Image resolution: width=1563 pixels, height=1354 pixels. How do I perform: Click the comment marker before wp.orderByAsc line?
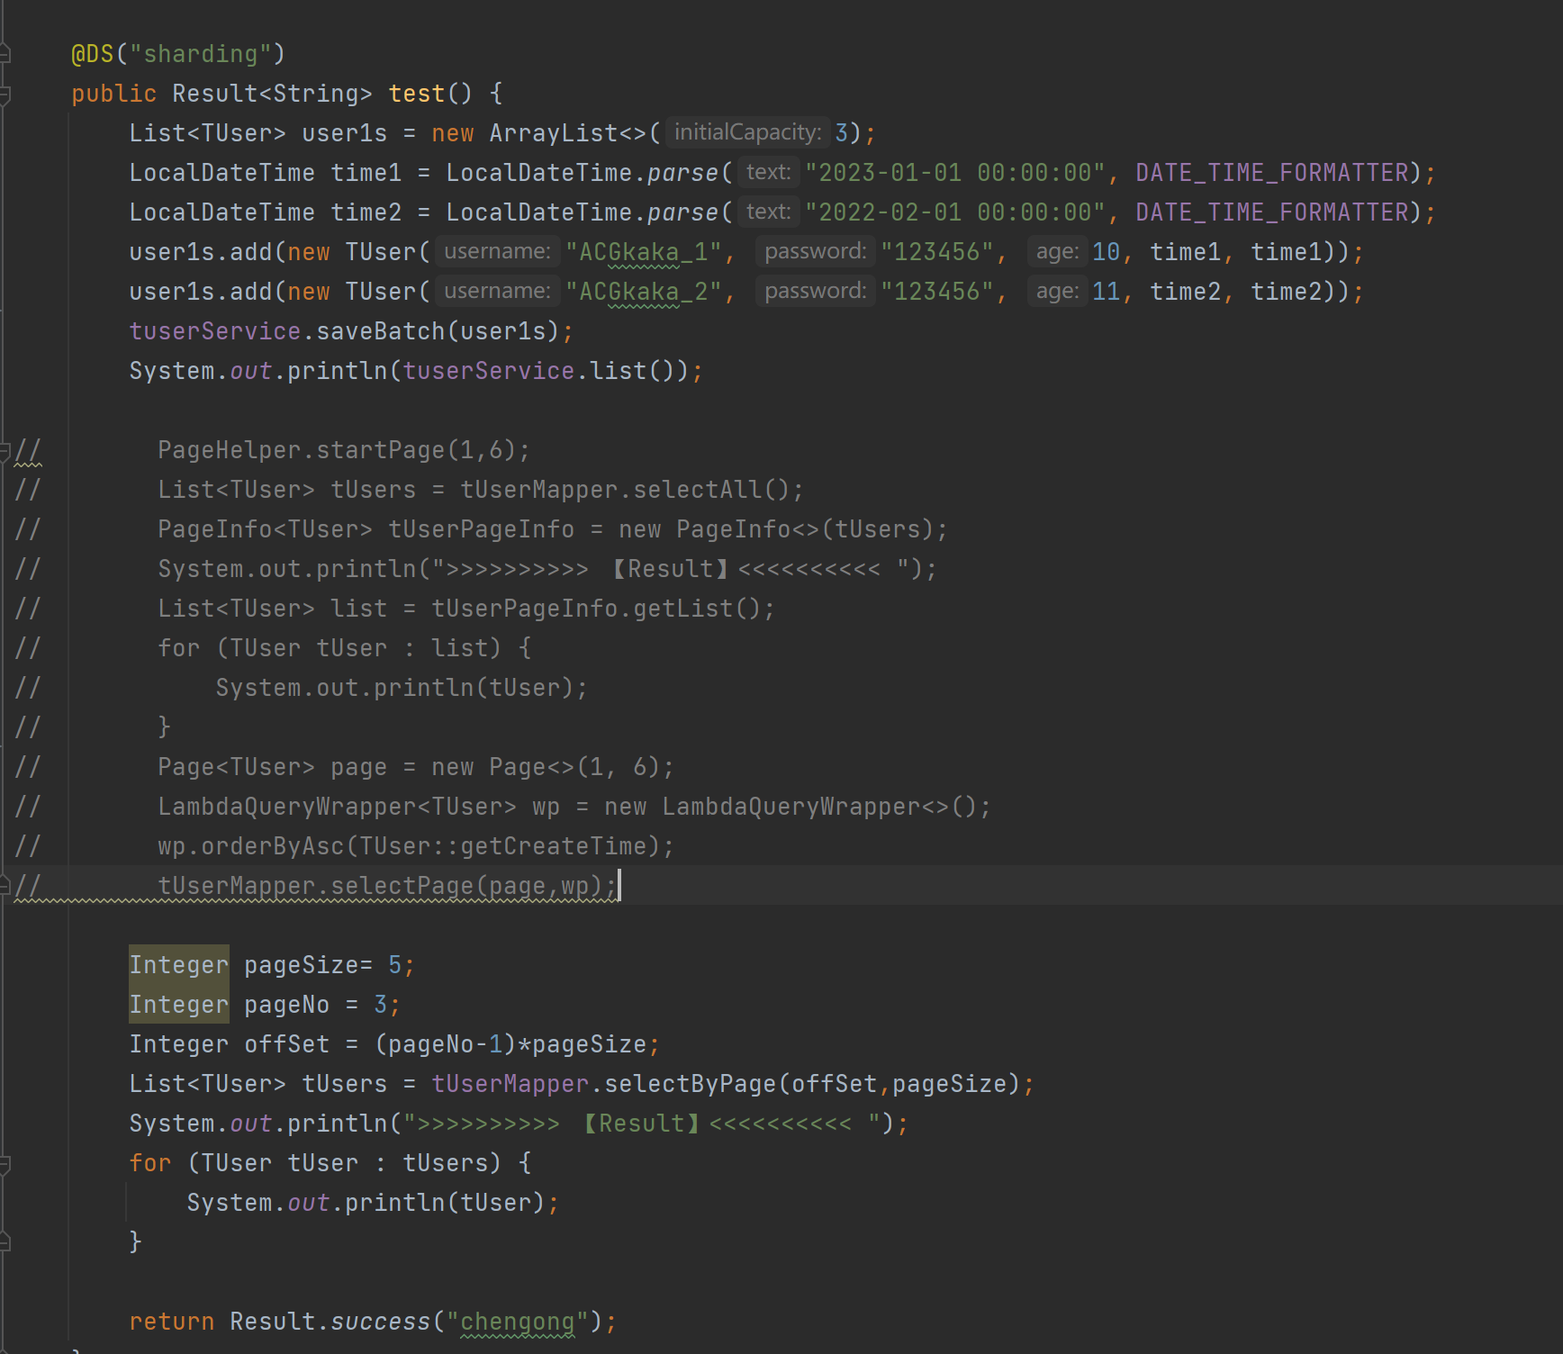27,845
